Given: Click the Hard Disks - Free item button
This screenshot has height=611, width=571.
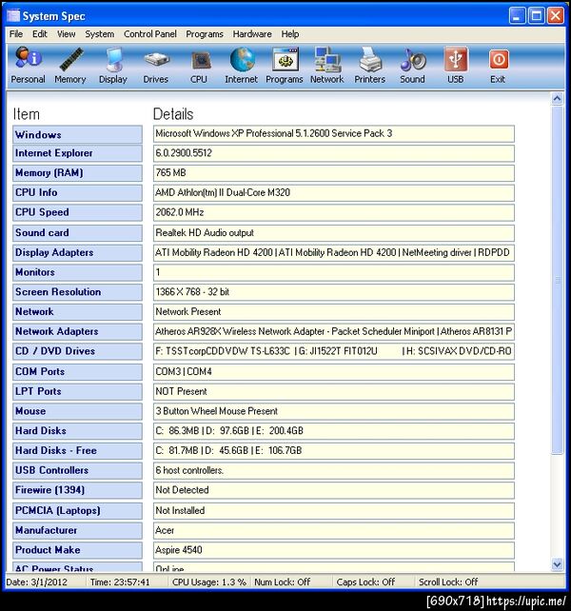Looking at the screenshot, I should click(x=77, y=451).
